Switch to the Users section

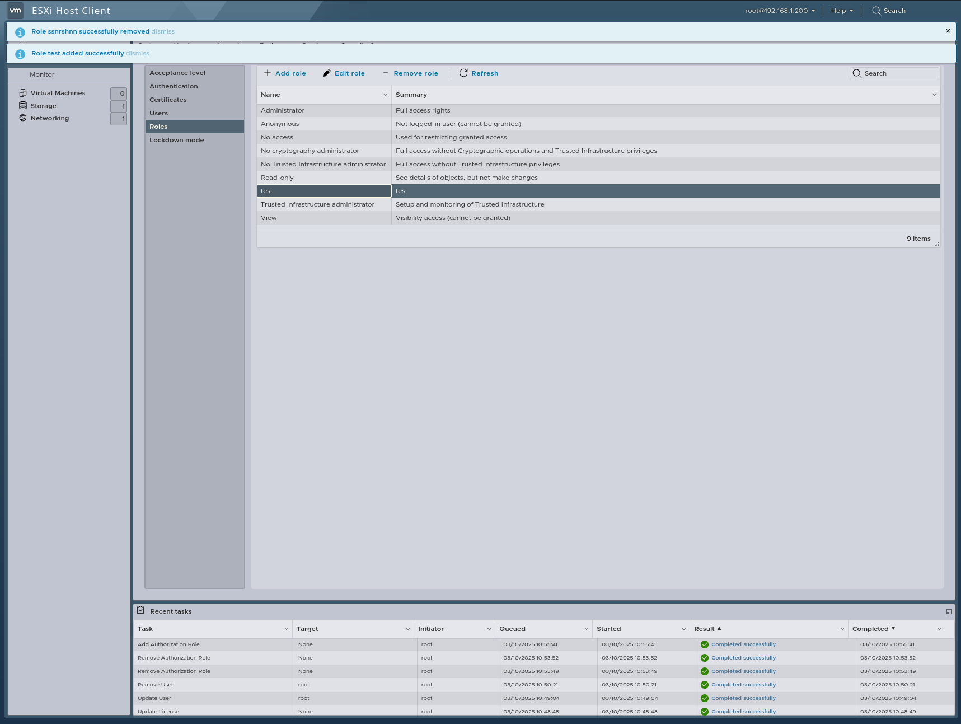(x=159, y=113)
